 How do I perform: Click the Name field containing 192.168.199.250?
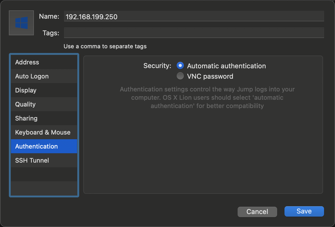[194, 17]
